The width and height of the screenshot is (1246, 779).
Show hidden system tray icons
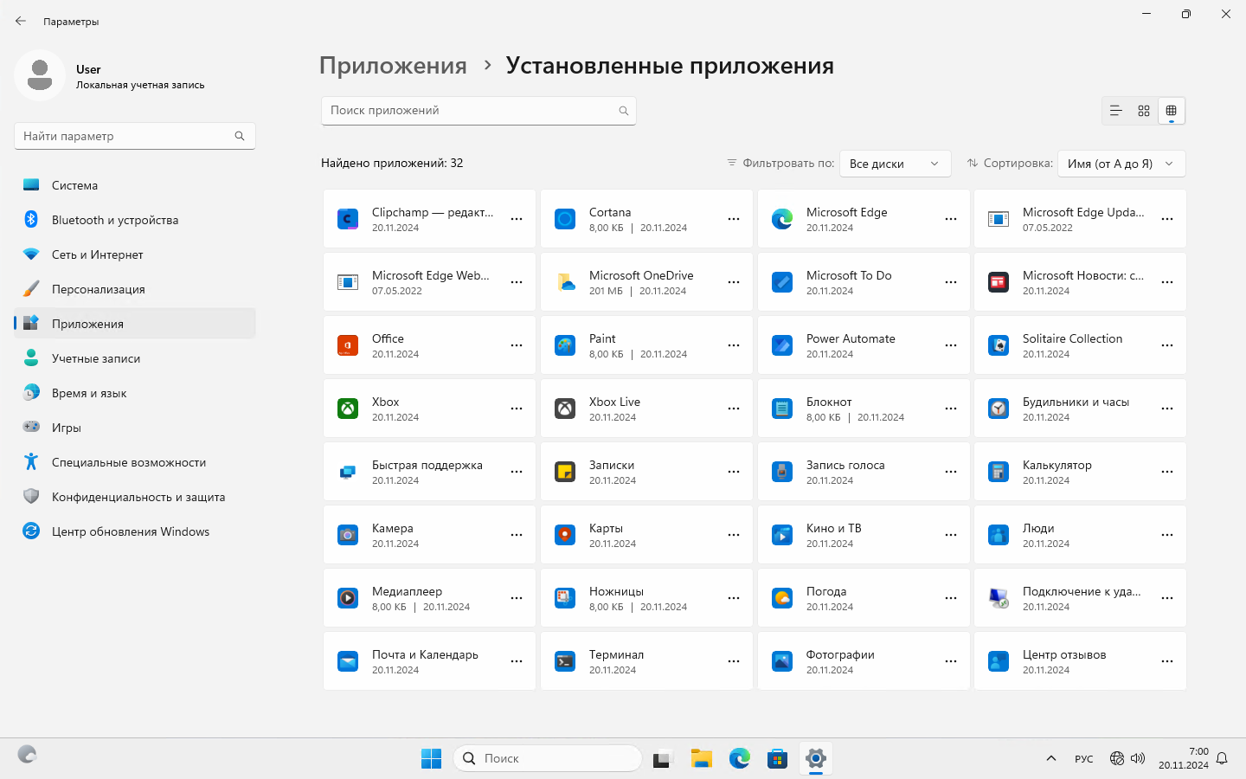tap(1051, 758)
